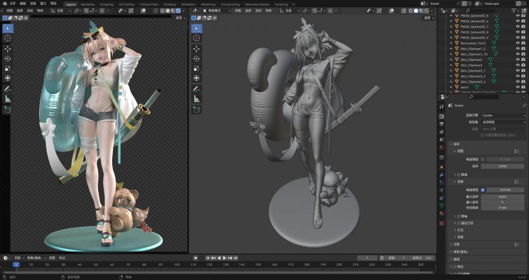Click the 最大采样 4096 field
The image size is (529, 280).
[503, 197]
